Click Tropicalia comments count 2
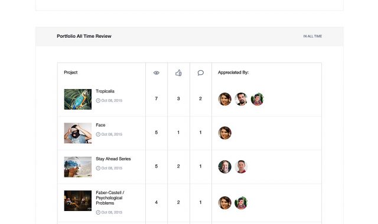 (200, 98)
